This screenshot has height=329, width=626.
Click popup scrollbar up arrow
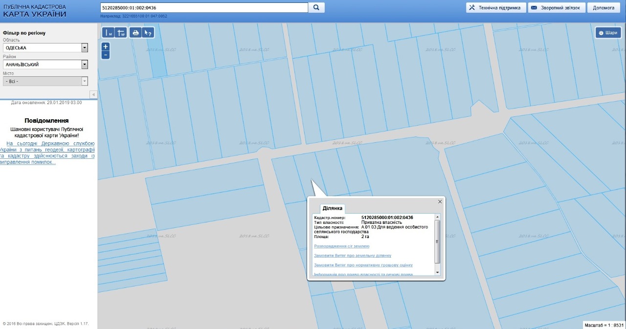tap(438, 217)
